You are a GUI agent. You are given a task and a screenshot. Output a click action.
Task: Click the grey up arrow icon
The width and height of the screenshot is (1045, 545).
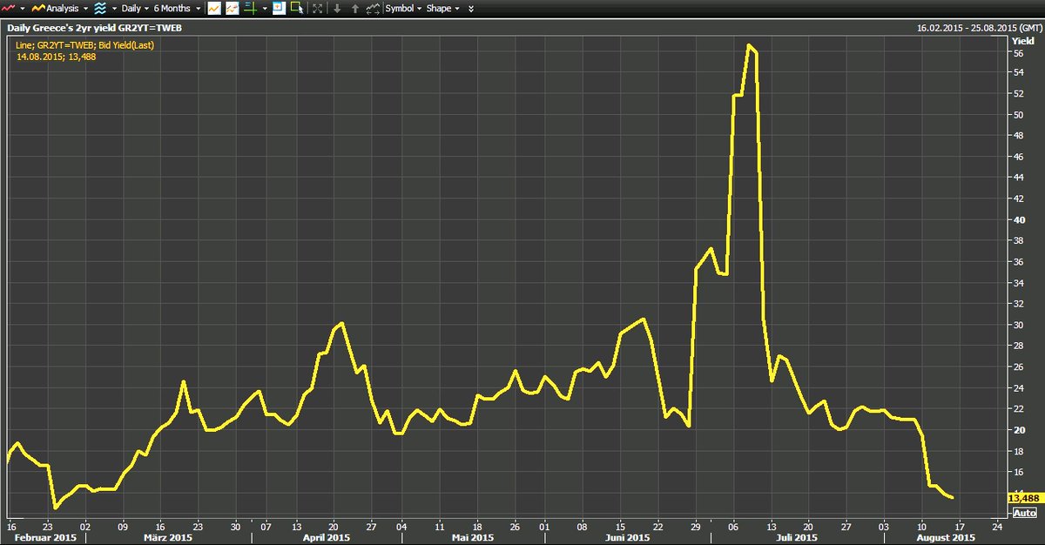355,9
